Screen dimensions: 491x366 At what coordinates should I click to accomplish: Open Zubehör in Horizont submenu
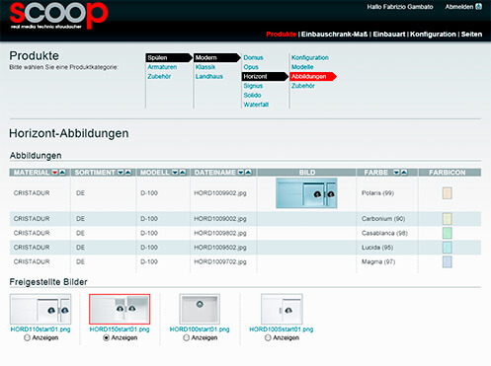point(303,86)
